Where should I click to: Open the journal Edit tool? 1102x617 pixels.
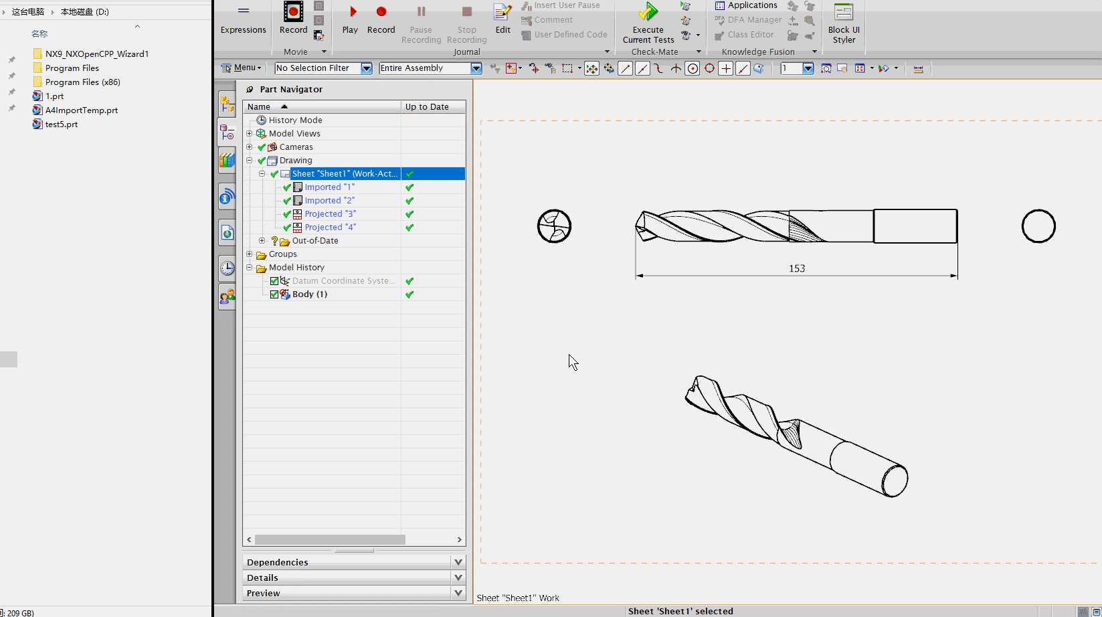[x=502, y=20]
